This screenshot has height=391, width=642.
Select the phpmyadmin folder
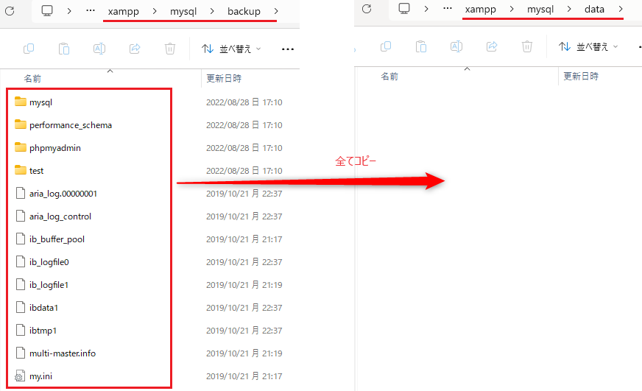pos(54,148)
